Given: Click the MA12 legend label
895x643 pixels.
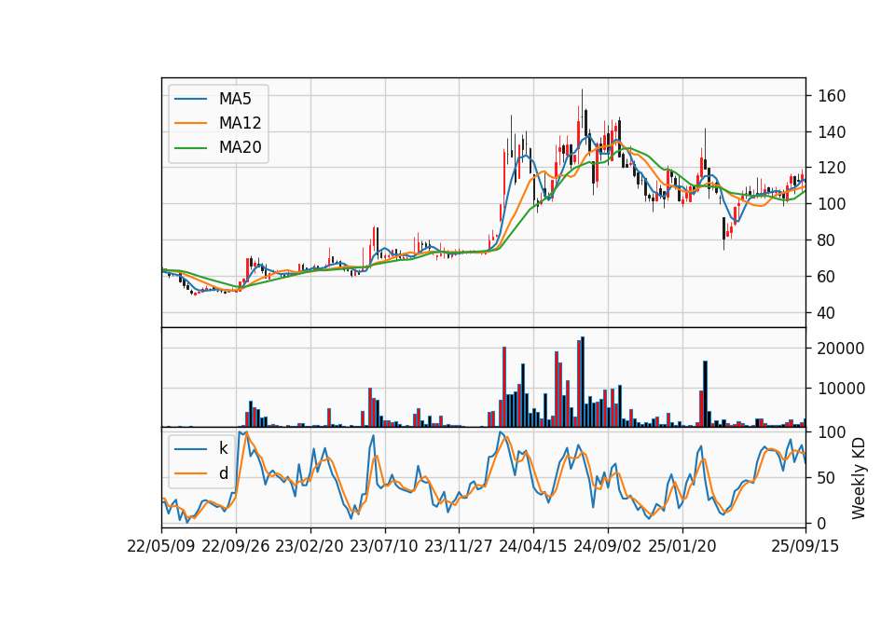Looking at the screenshot, I should click(240, 123).
